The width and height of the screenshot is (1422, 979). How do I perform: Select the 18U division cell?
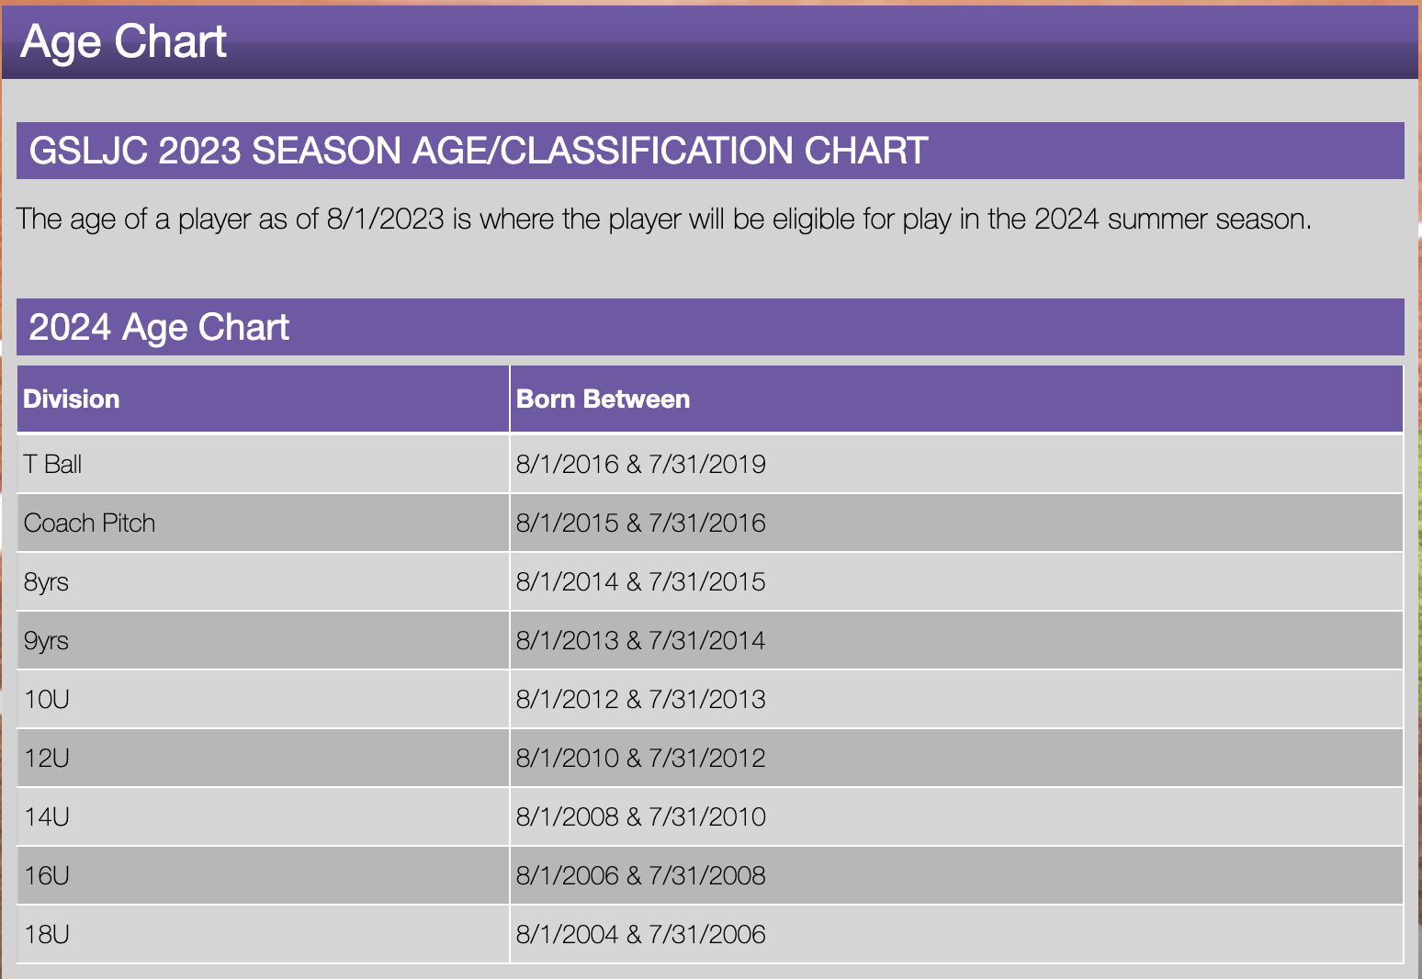click(47, 934)
